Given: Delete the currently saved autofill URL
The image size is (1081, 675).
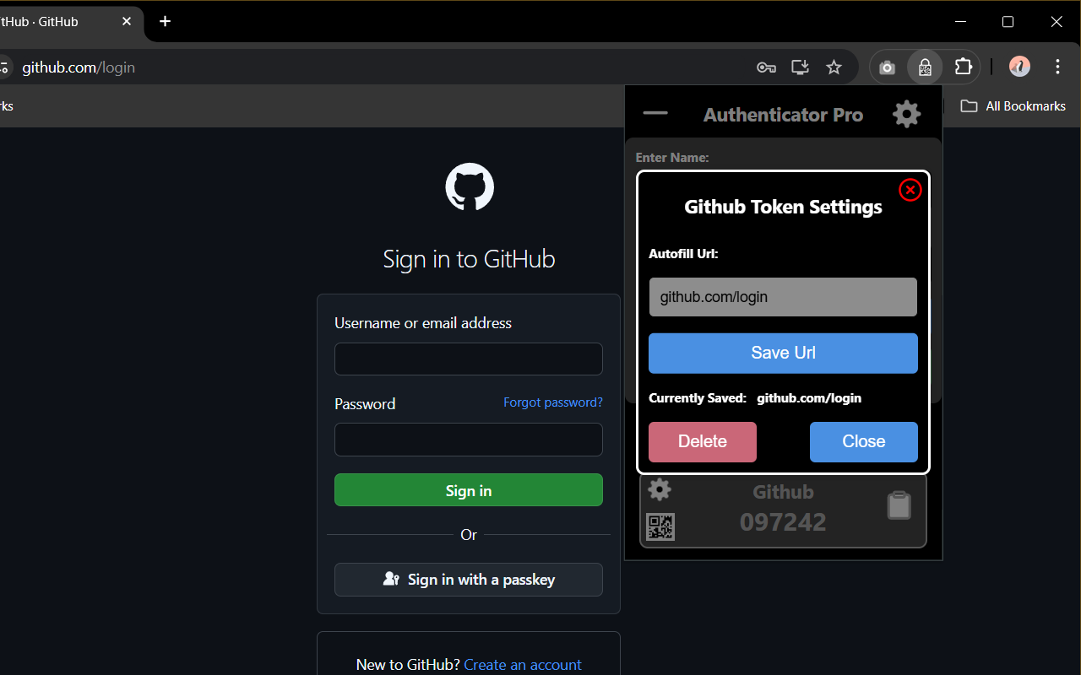Looking at the screenshot, I should coord(702,441).
